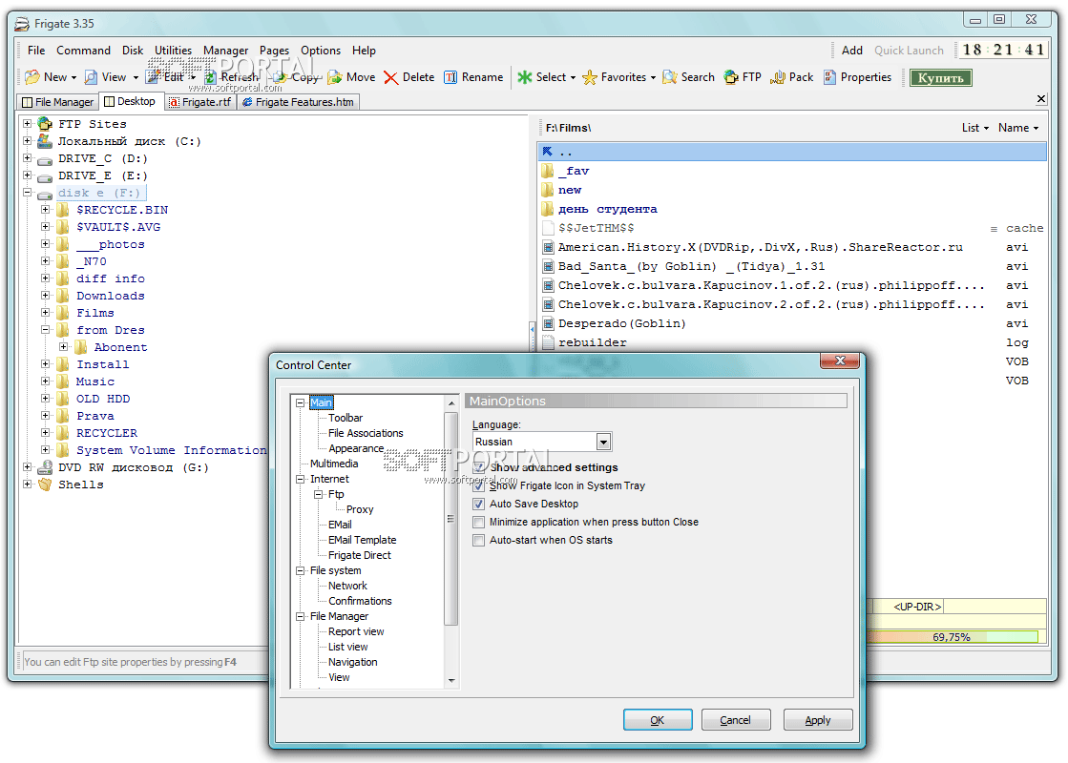Launch the FTP tool in the toolbar
This screenshot has height=763, width=1068.
coord(731,77)
